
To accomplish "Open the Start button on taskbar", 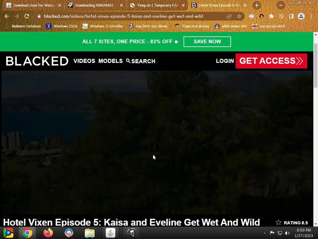I will (8, 233).
